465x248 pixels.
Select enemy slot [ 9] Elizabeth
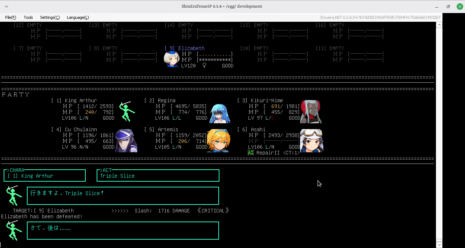[185, 48]
